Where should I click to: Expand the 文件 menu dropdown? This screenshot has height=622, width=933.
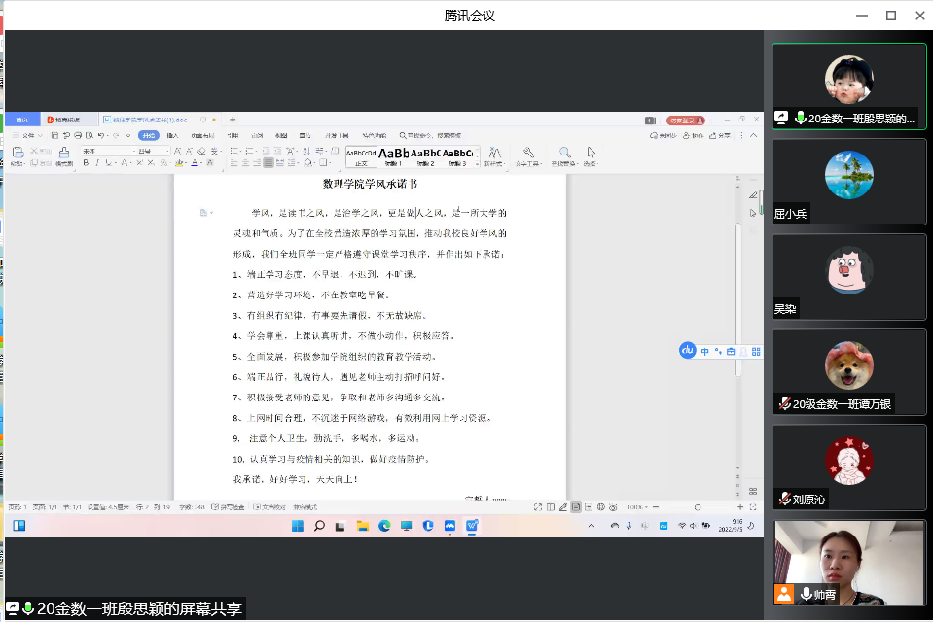click(x=30, y=135)
